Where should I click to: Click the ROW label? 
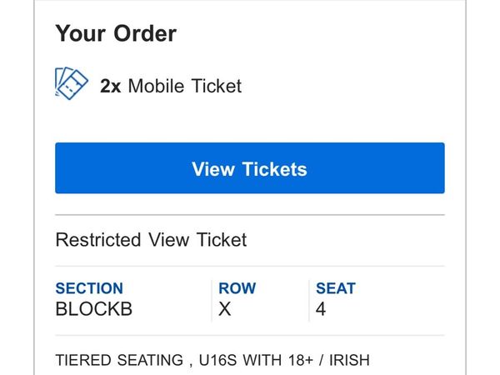[x=237, y=288]
